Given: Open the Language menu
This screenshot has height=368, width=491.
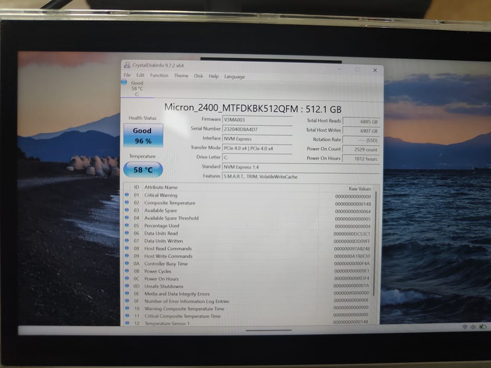Looking at the screenshot, I should (235, 77).
